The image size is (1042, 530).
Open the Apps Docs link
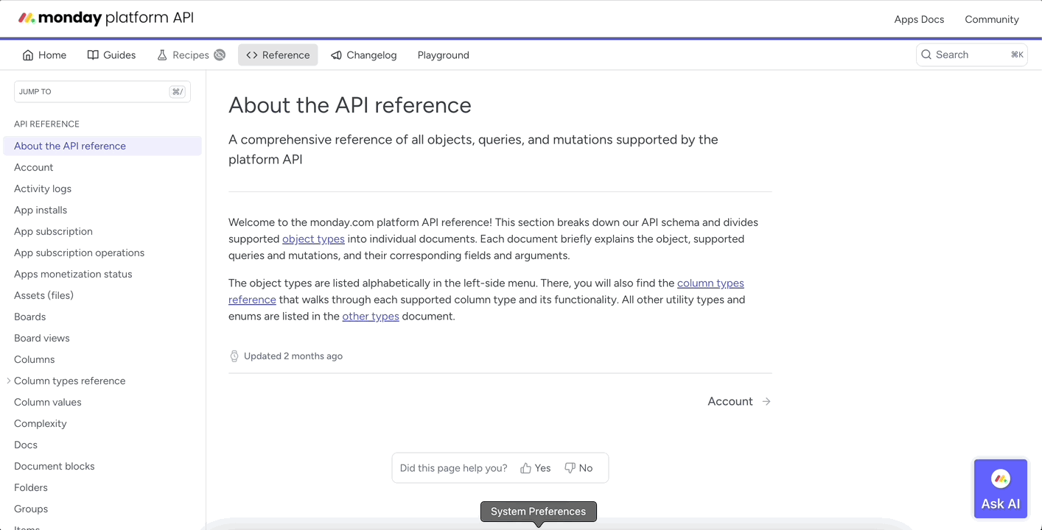coord(919,19)
